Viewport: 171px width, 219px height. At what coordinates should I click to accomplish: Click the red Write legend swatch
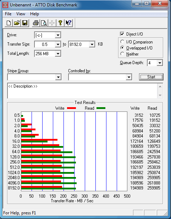coord(71,108)
